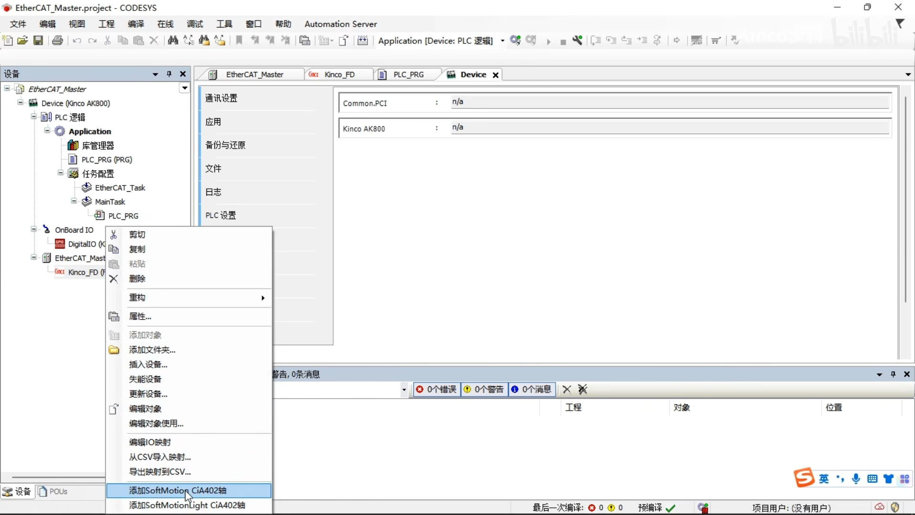Click the wrench build icon in toolbar
Viewport: 915px width, 515px height.
pos(578,41)
